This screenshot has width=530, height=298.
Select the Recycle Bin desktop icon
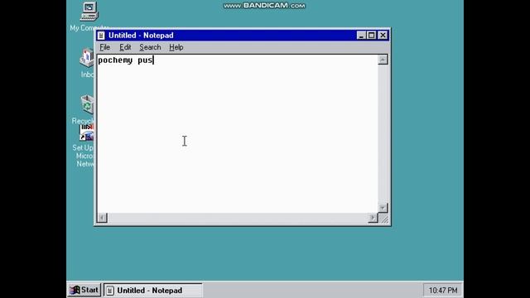coord(87,104)
